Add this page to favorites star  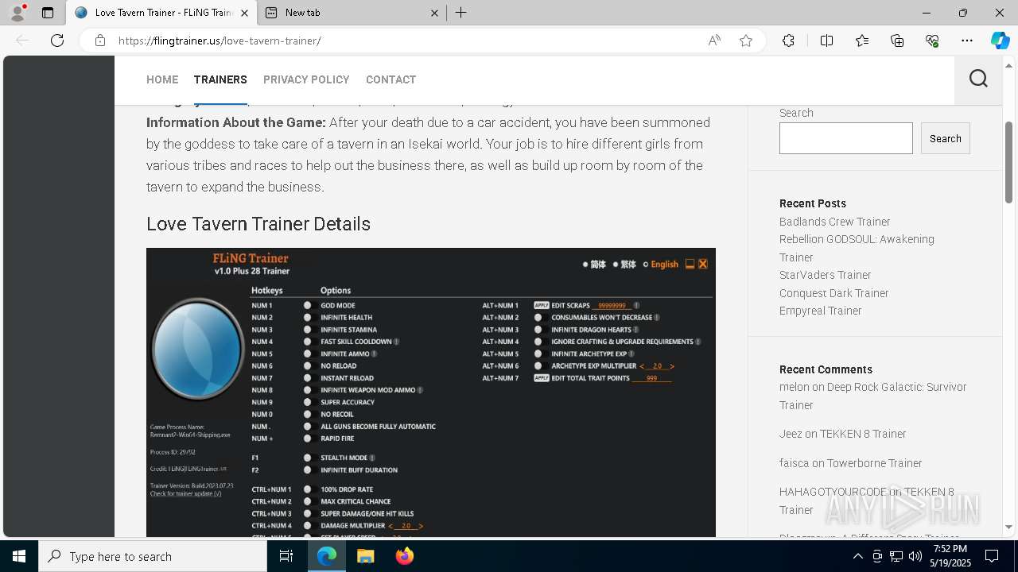coord(746,41)
